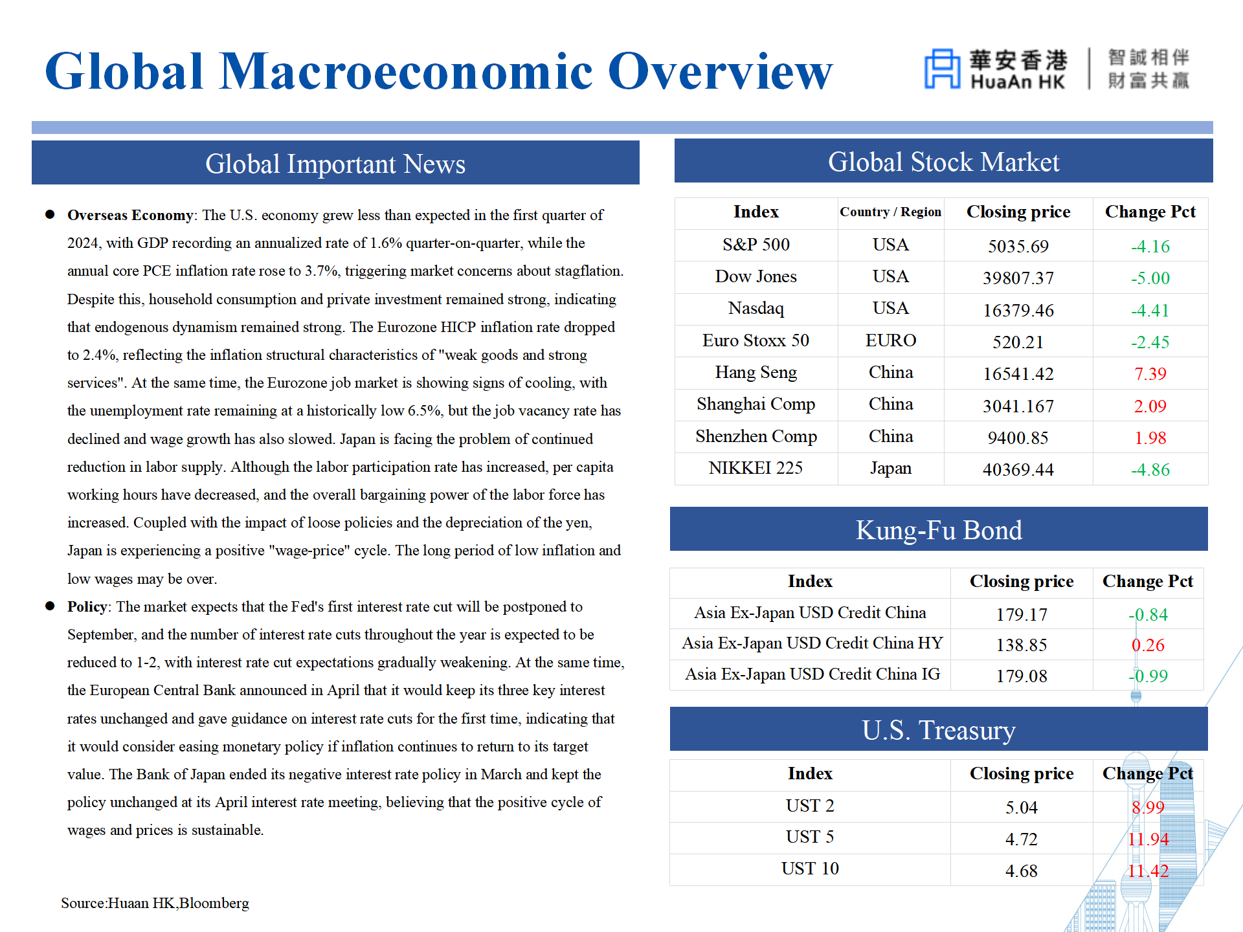
Task: Click the UST 10 row label
Action: (810, 869)
